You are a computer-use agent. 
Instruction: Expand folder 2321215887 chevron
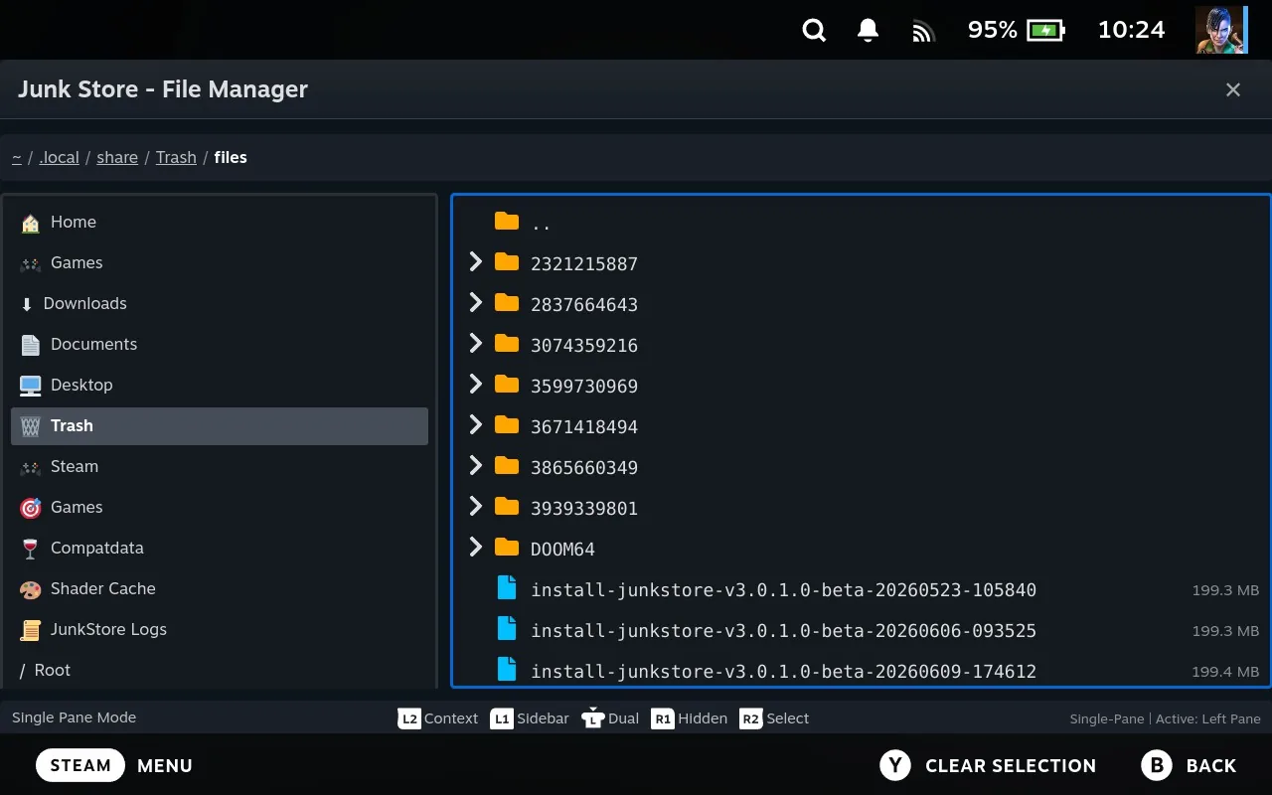(475, 262)
